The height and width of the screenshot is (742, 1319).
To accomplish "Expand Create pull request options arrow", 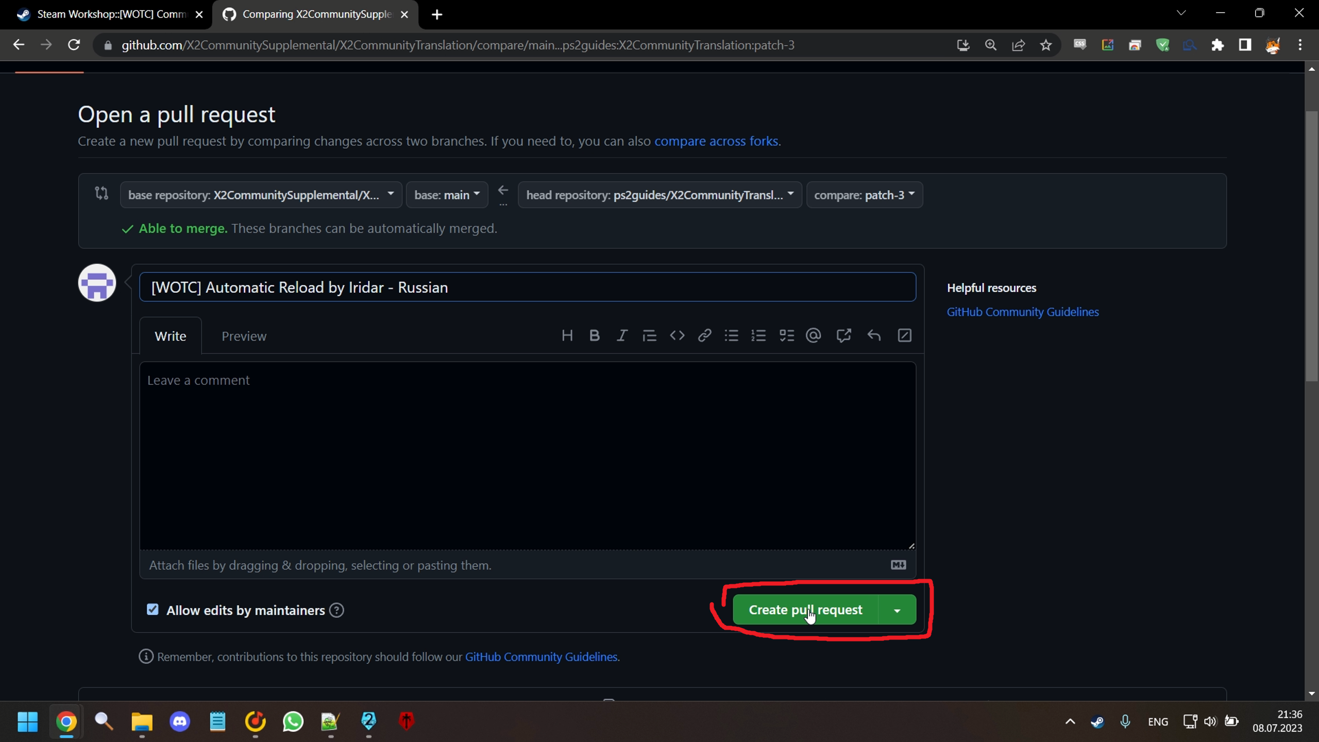I will 897,610.
